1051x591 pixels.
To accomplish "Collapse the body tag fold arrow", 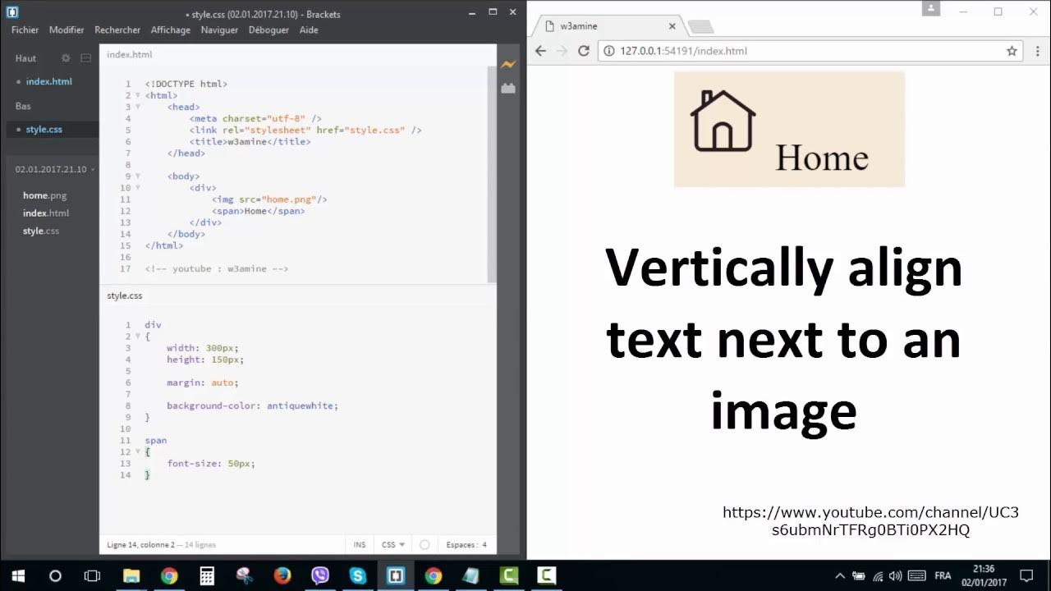I will pyautogui.click(x=138, y=176).
